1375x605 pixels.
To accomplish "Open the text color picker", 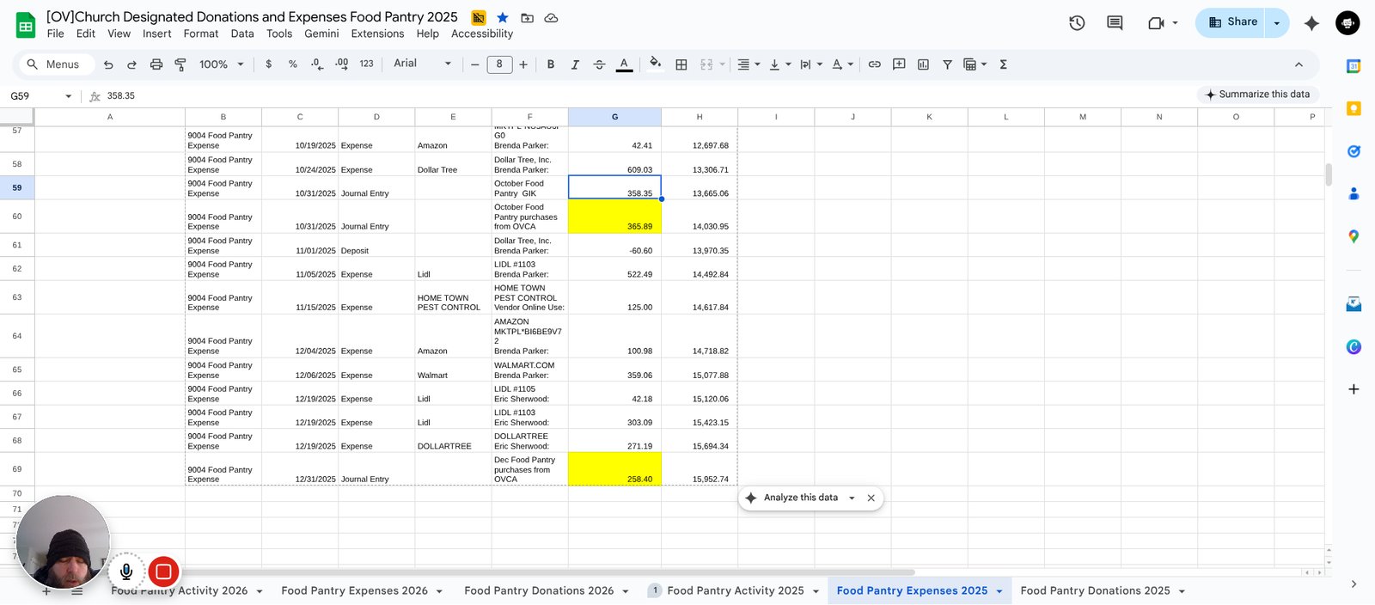I will [x=624, y=64].
